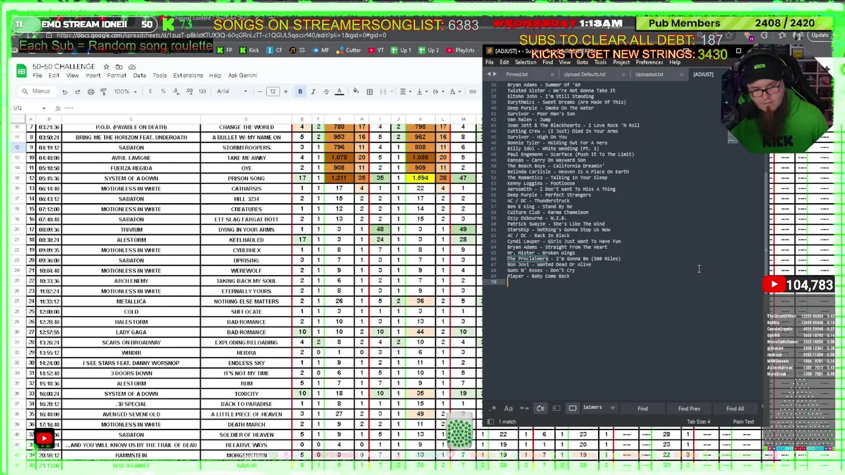
Task: Open the name box dropdown for U12
Action: [44, 108]
